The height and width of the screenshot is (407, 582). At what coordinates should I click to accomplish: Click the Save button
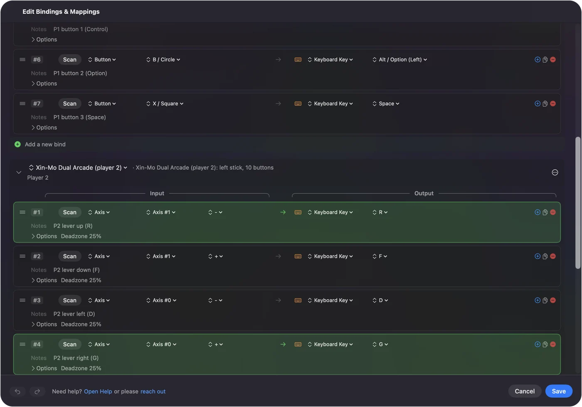559,391
